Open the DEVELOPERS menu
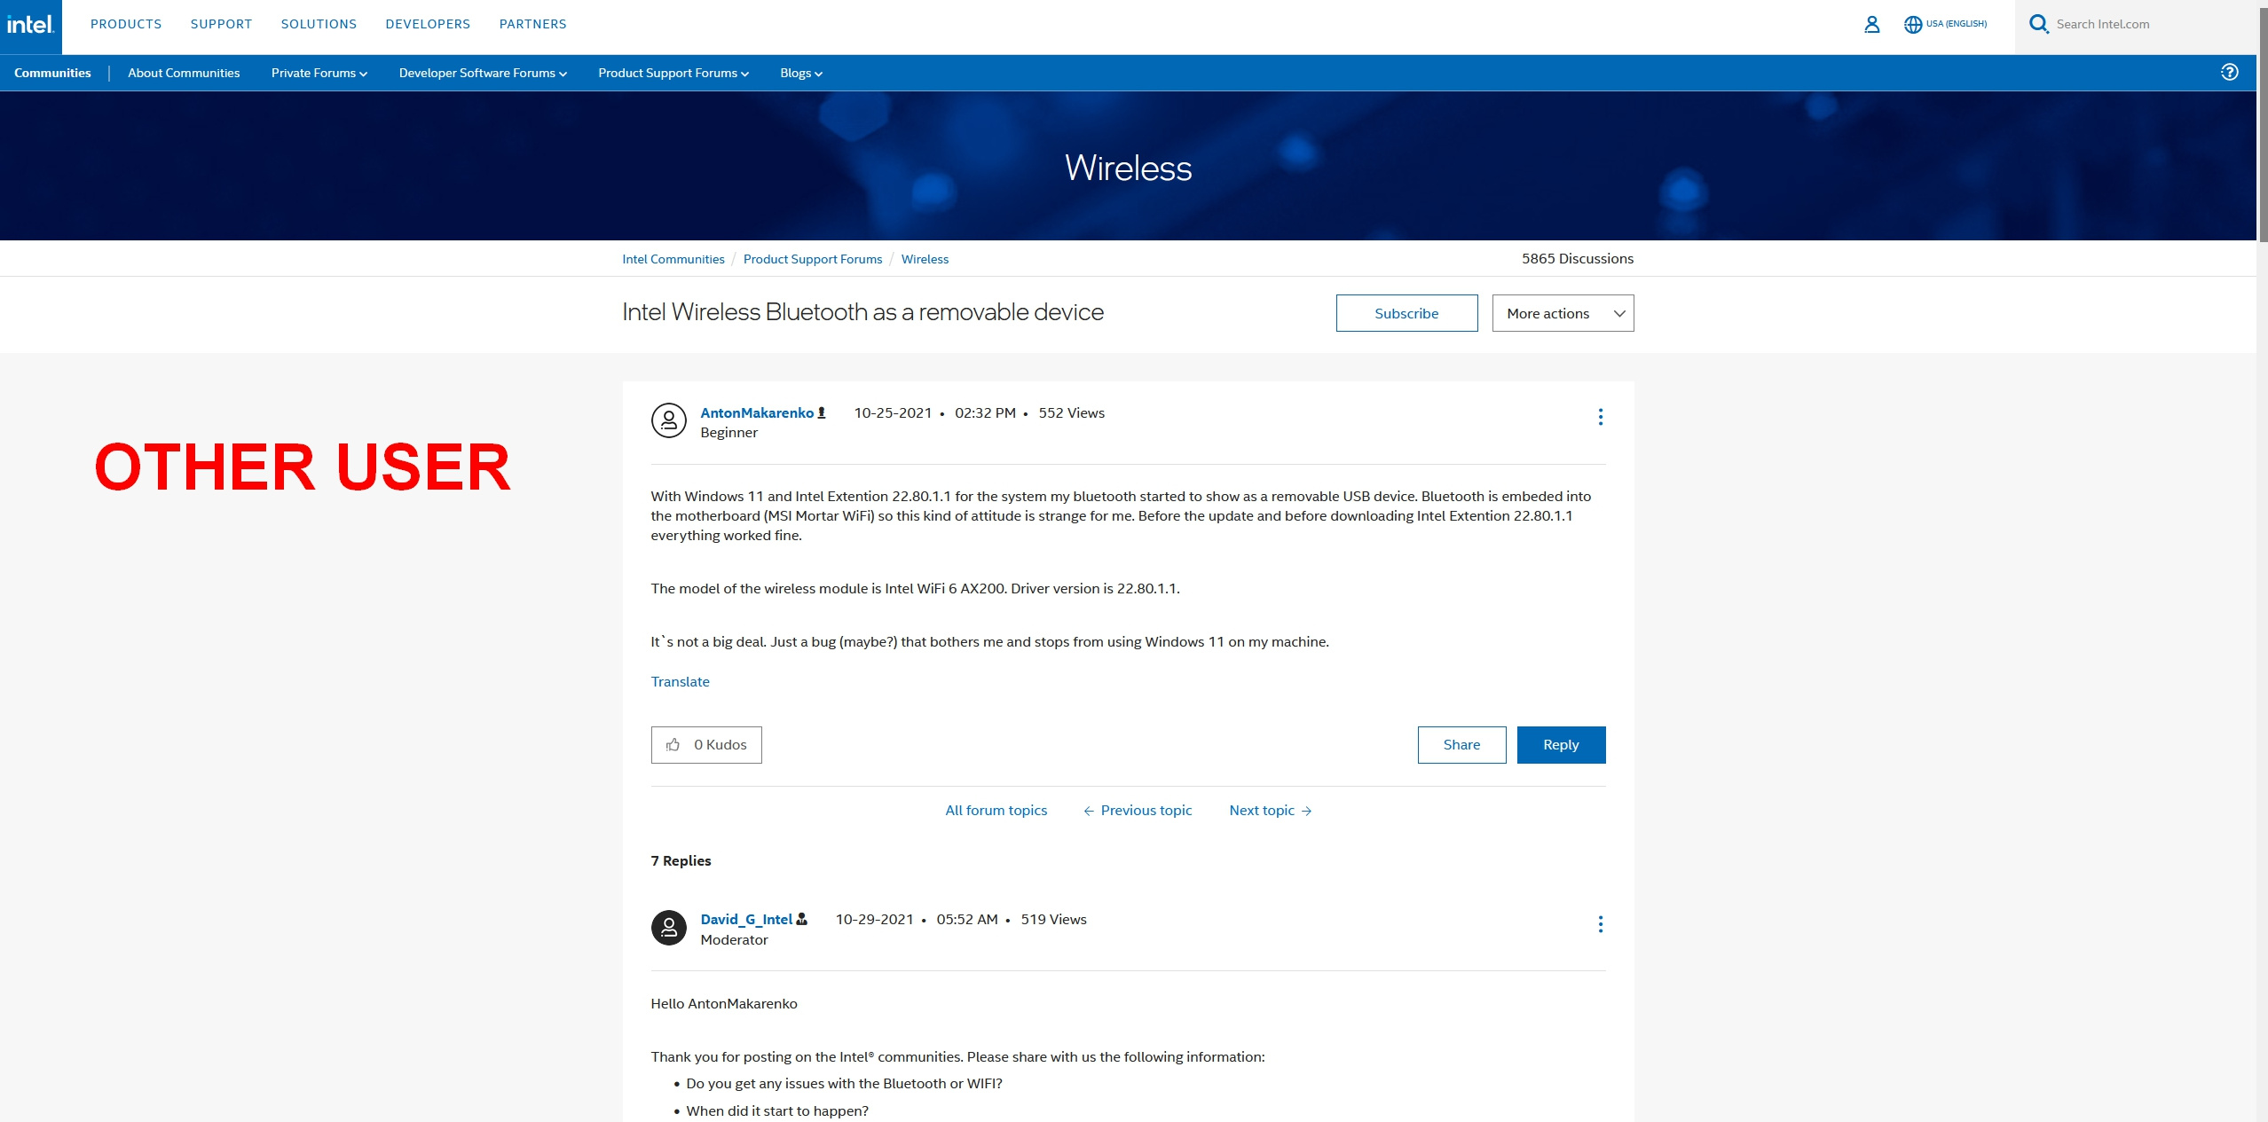This screenshot has width=2268, height=1122. tap(428, 24)
